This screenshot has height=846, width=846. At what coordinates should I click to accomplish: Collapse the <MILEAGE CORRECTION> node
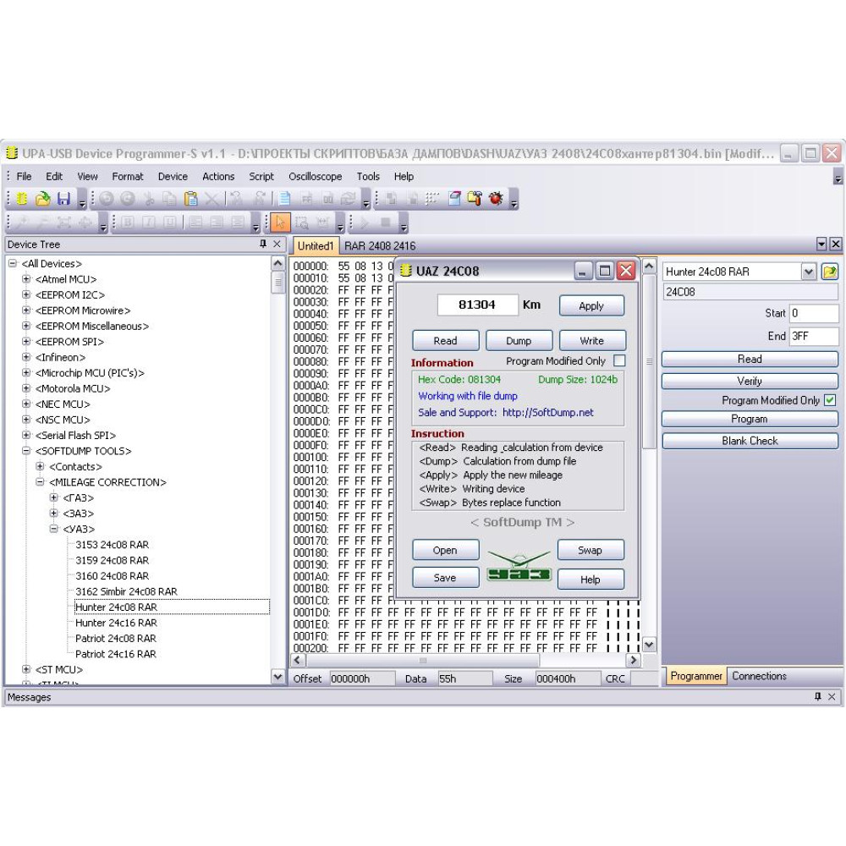[x=40, y=482]
